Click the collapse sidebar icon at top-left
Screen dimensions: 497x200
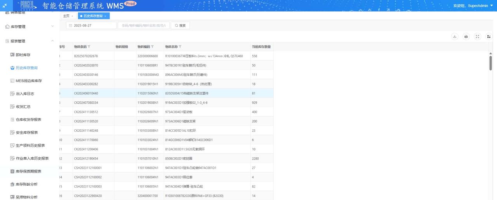pyautogui.click(x=5, y=5)
